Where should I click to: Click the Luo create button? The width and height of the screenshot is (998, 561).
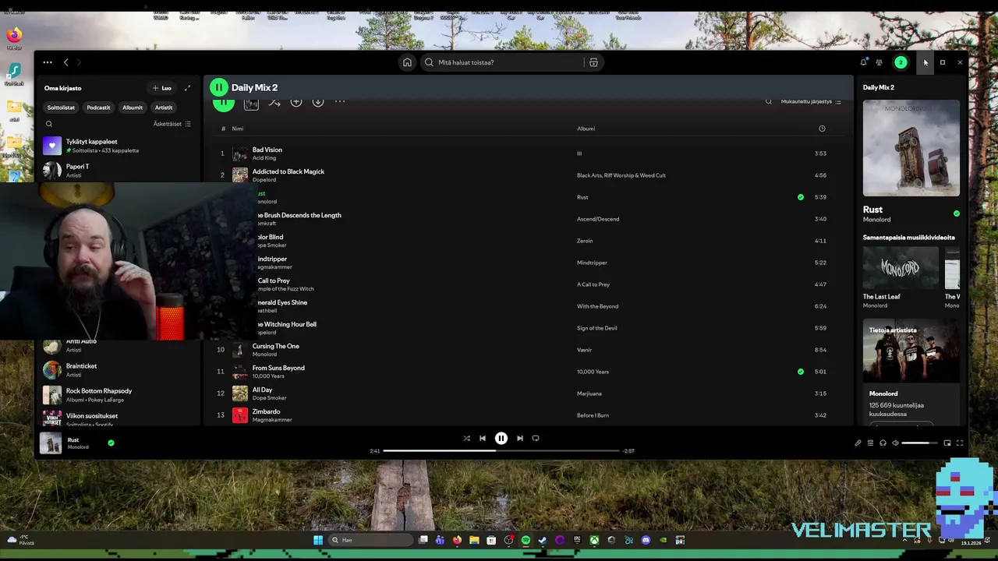[x=162, y=88]
